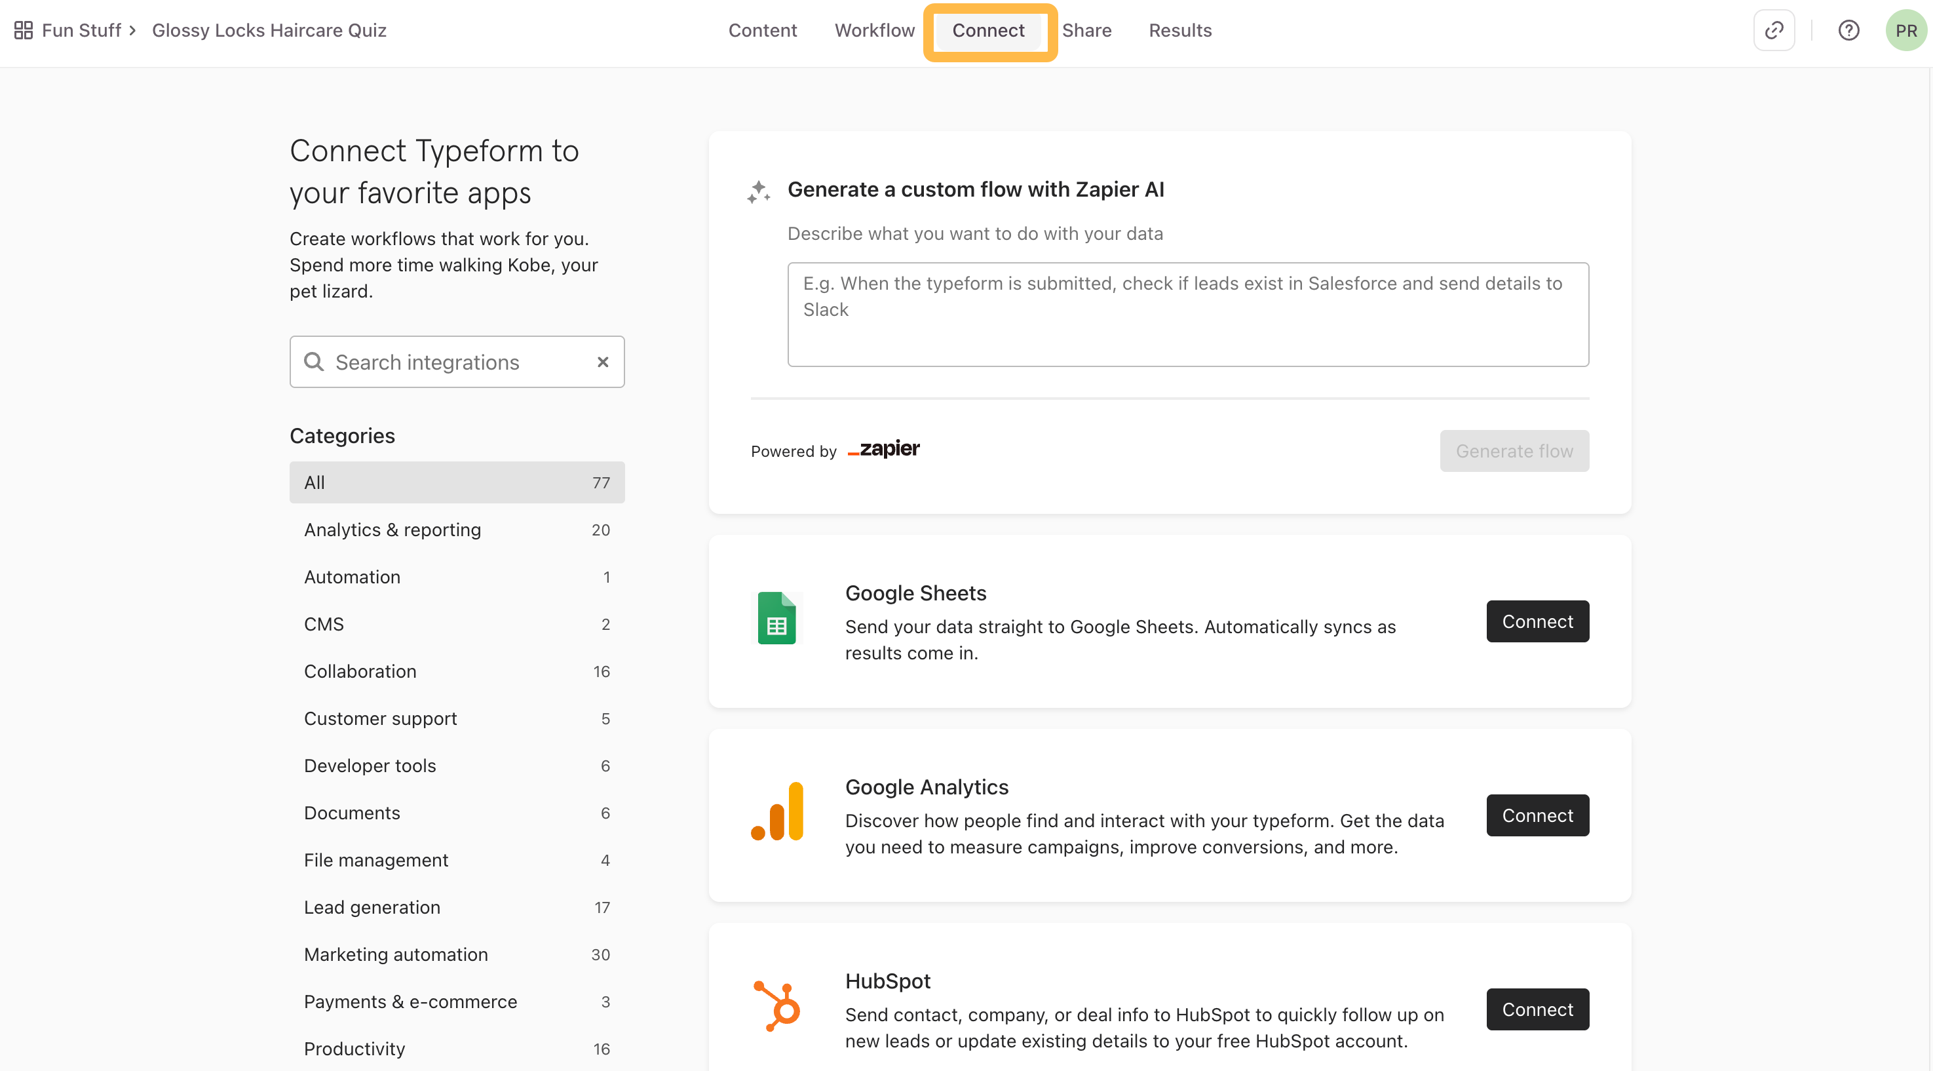Filter by Customer support category
The height and width of the screenshot is (1071, 1933).
pos(457,718)
